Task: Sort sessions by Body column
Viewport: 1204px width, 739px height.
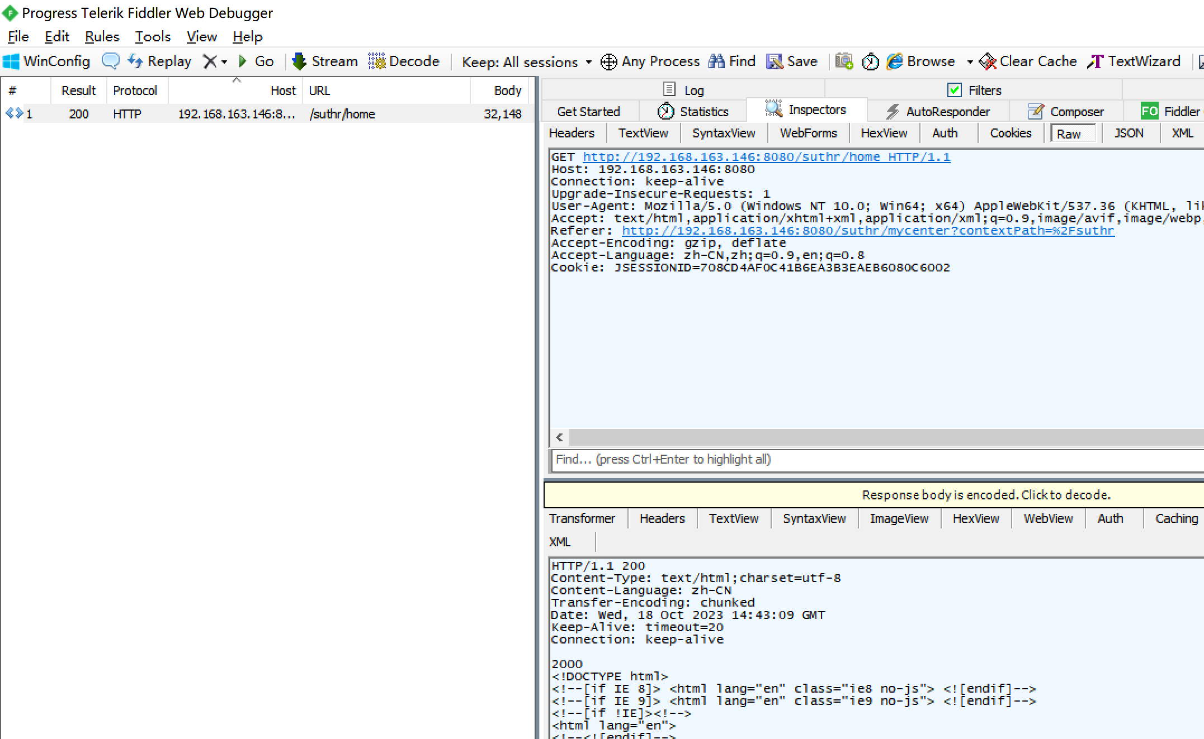Action: [x=499, y=90]
